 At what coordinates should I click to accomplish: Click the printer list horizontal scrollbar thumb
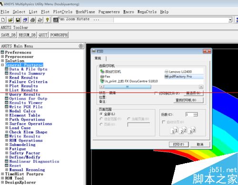tap(128, 87)
